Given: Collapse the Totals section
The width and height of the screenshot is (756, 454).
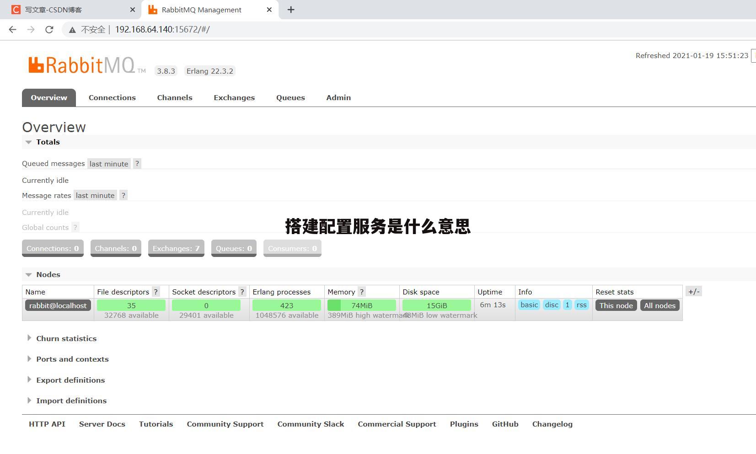Looking at the screenshot, I should [28, 142].
